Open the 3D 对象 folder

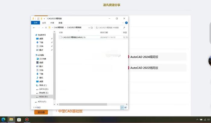pyautogui.click(x=43, y=59)
